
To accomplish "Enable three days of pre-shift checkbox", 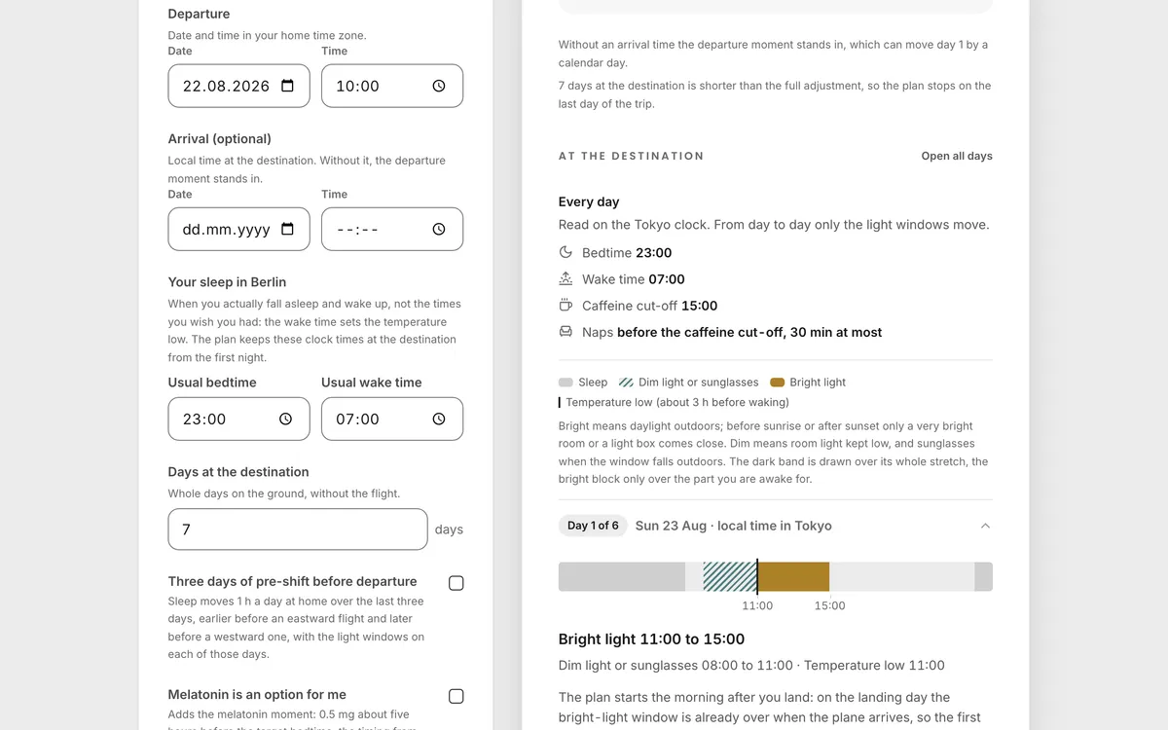I will click(456, 583).
